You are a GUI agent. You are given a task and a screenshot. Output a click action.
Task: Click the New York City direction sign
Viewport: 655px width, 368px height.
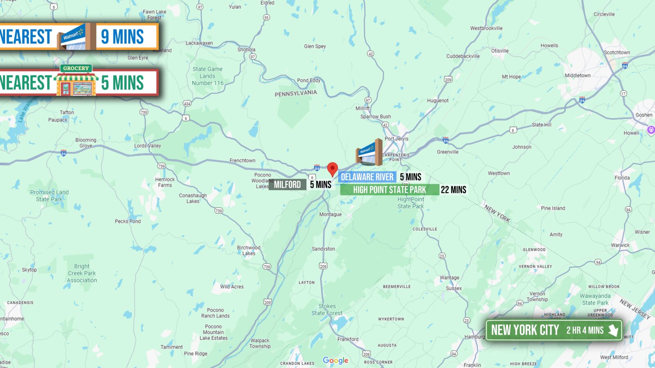pyautogui.click(x=554, y=330)
